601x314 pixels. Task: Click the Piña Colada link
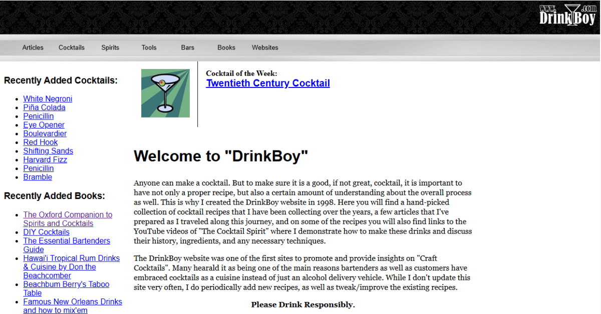(44, 107)
